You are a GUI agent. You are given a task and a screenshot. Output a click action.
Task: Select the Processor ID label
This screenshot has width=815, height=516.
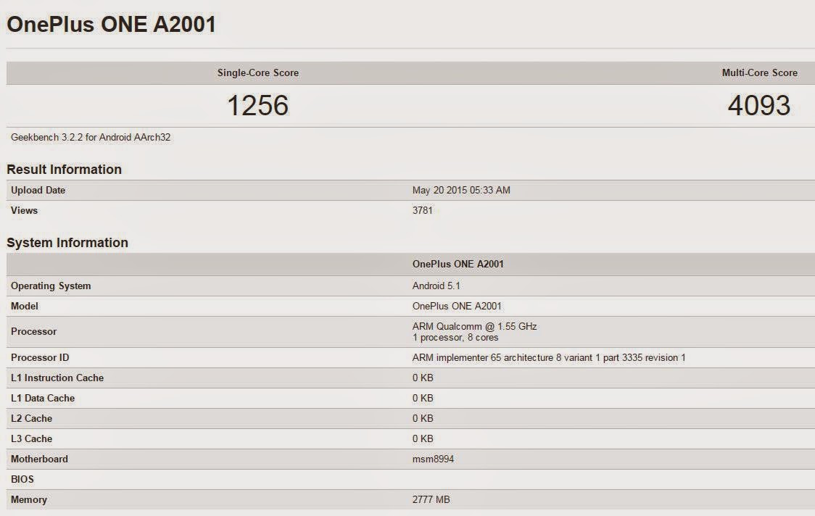pos(39,357)
